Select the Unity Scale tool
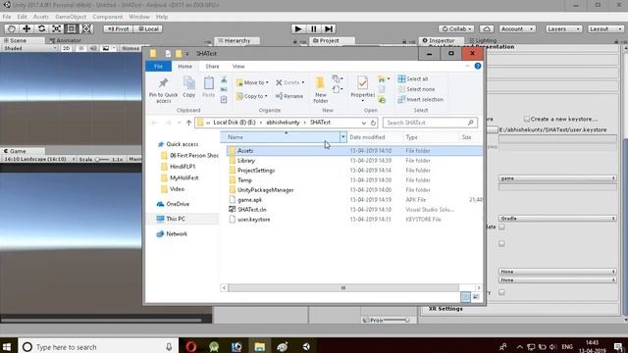Image resolution: width=628 pixels, height=353 pixels. pyautogui.click(x=57, y=28)
